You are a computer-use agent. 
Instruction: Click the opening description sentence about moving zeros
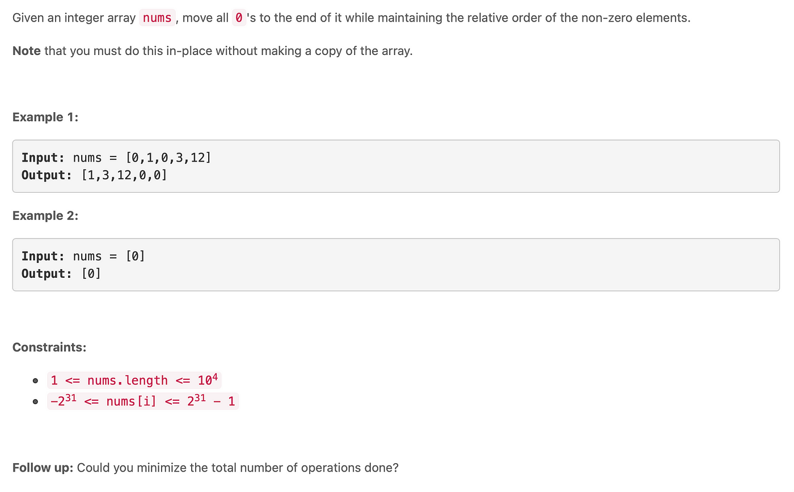[x=352, y=18]
